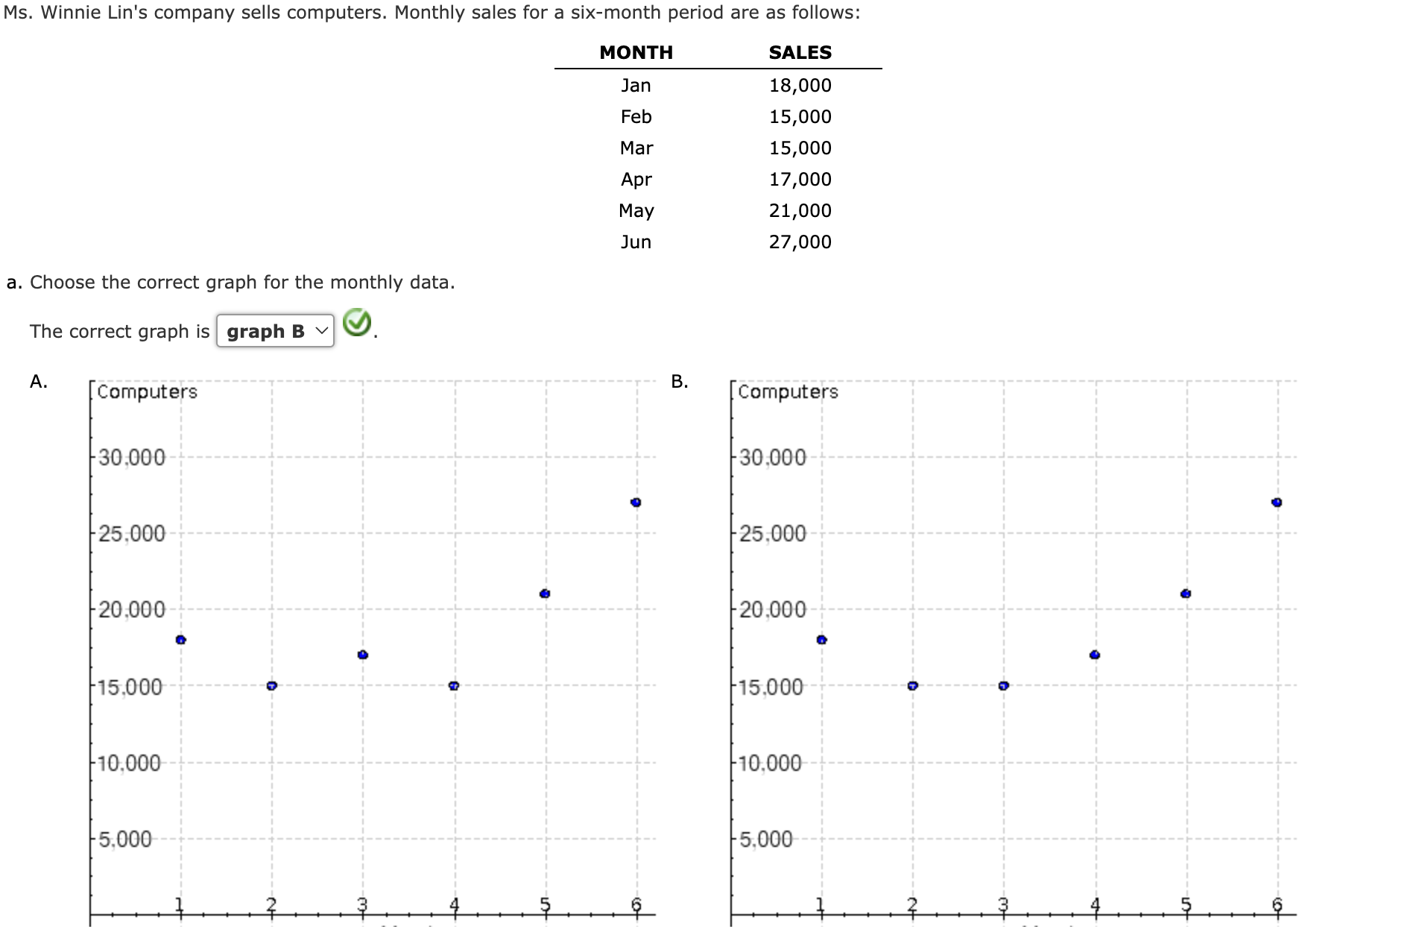Click the 21,000 sales value
Image resolution: width=1419 pixels, height=929 pixels.
800,210
